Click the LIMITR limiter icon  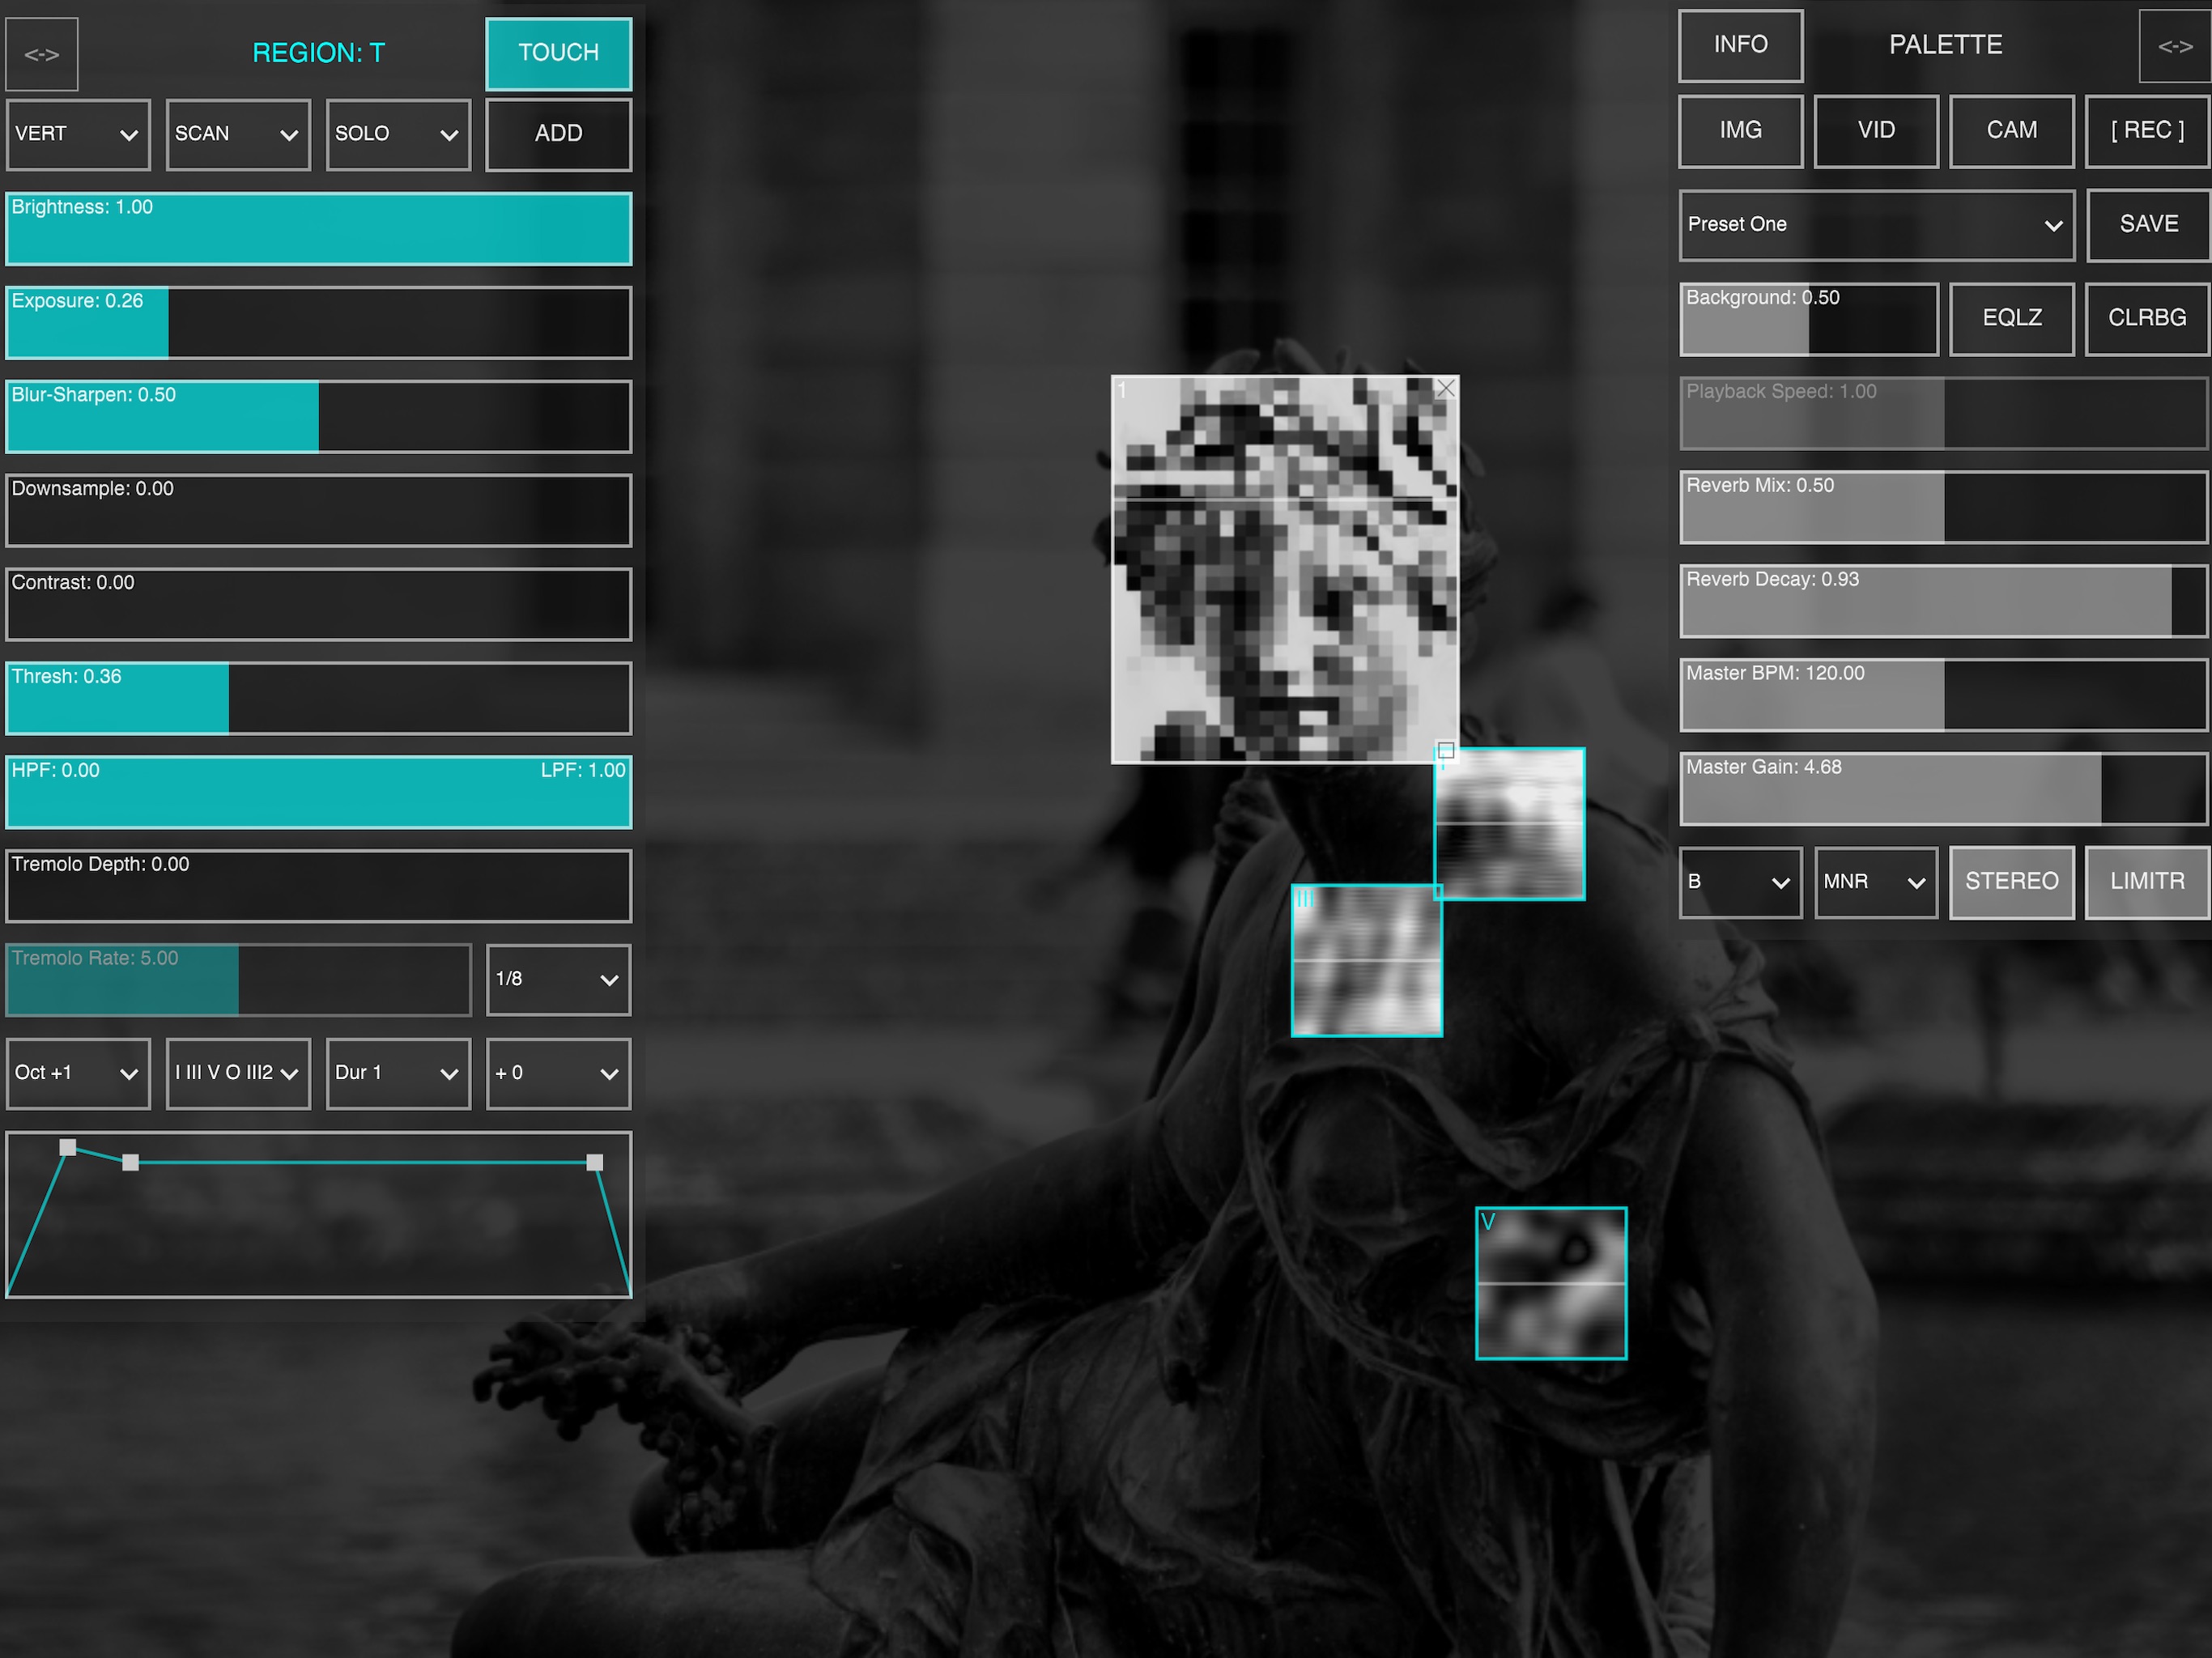[x=2146, y=878]
